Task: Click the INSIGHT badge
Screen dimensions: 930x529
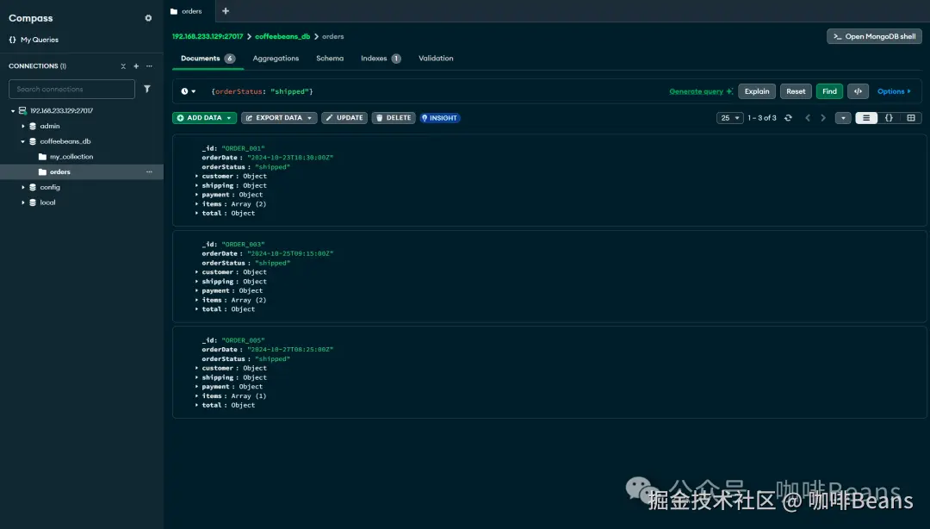Action: [439, 117]
